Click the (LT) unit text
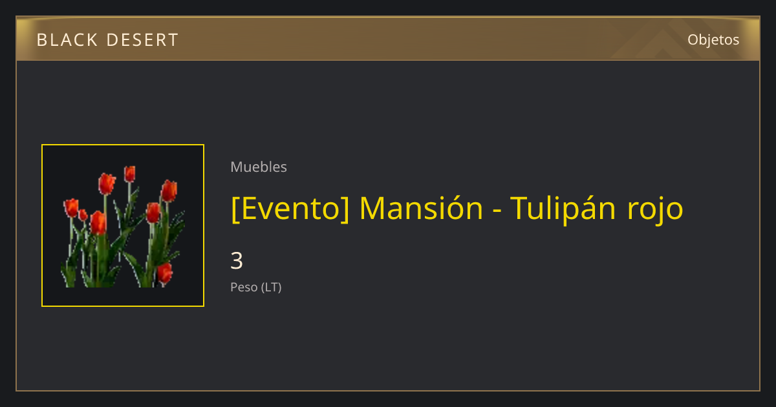776x407 pixels. (272, 287)
